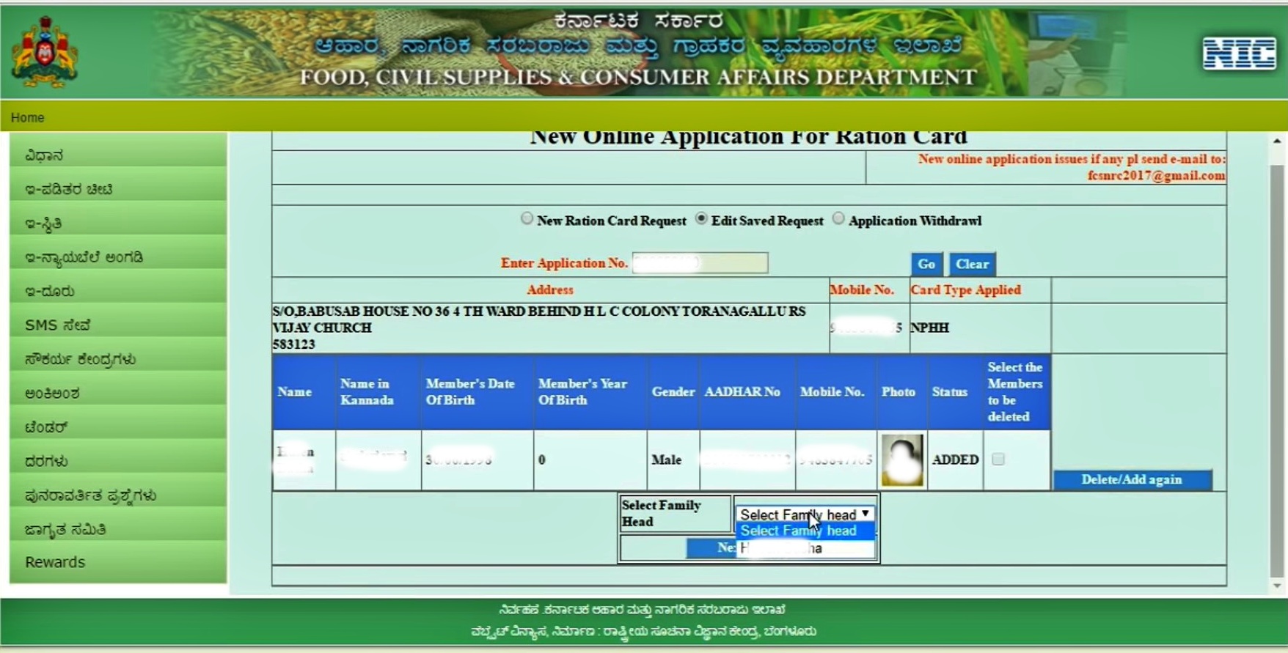1288x653 pixels.
Task: Click the 'NPHH' card type text
Action: 929,328
